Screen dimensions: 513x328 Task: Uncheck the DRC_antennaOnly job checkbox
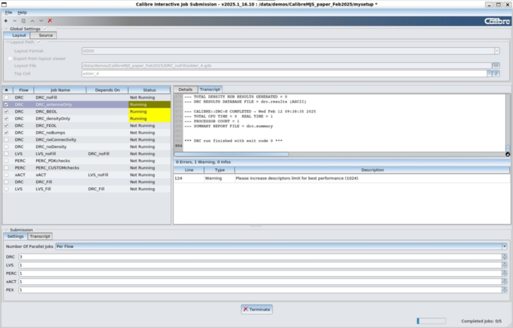coord(6,105)
